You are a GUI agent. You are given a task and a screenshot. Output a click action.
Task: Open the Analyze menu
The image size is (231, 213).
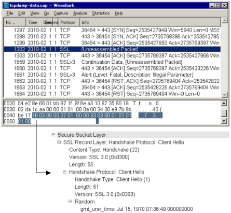click(x=80, y=13)
